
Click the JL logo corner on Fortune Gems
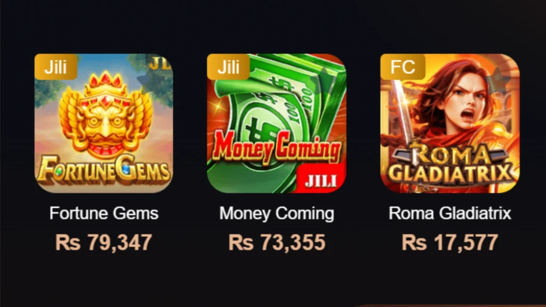pos(160,63)
